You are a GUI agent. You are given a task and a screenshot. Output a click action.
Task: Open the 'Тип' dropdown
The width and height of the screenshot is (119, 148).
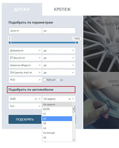25,106
